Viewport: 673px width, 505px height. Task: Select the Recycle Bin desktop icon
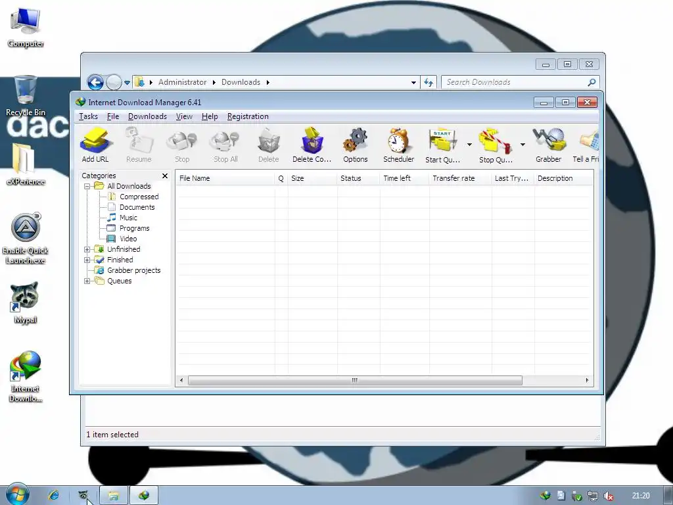coord(26,95)
